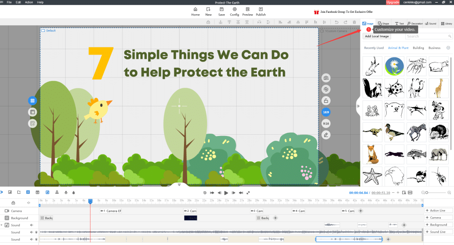Screen dimensions: 454x245
Task: Collapse the Sound track group arrow
Action: point(1,225)
